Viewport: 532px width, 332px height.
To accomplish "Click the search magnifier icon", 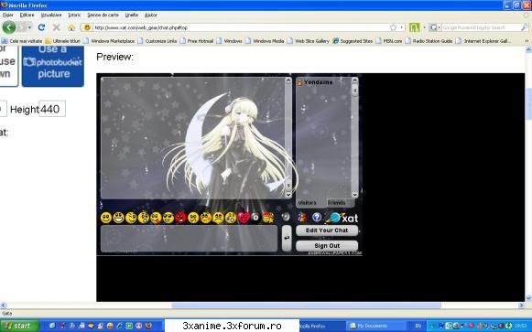I will 525,27.
